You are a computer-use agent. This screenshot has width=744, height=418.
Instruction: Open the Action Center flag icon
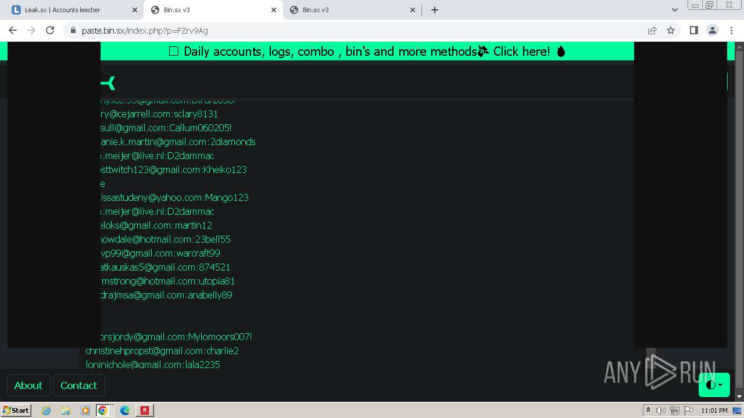coord(689,410)
